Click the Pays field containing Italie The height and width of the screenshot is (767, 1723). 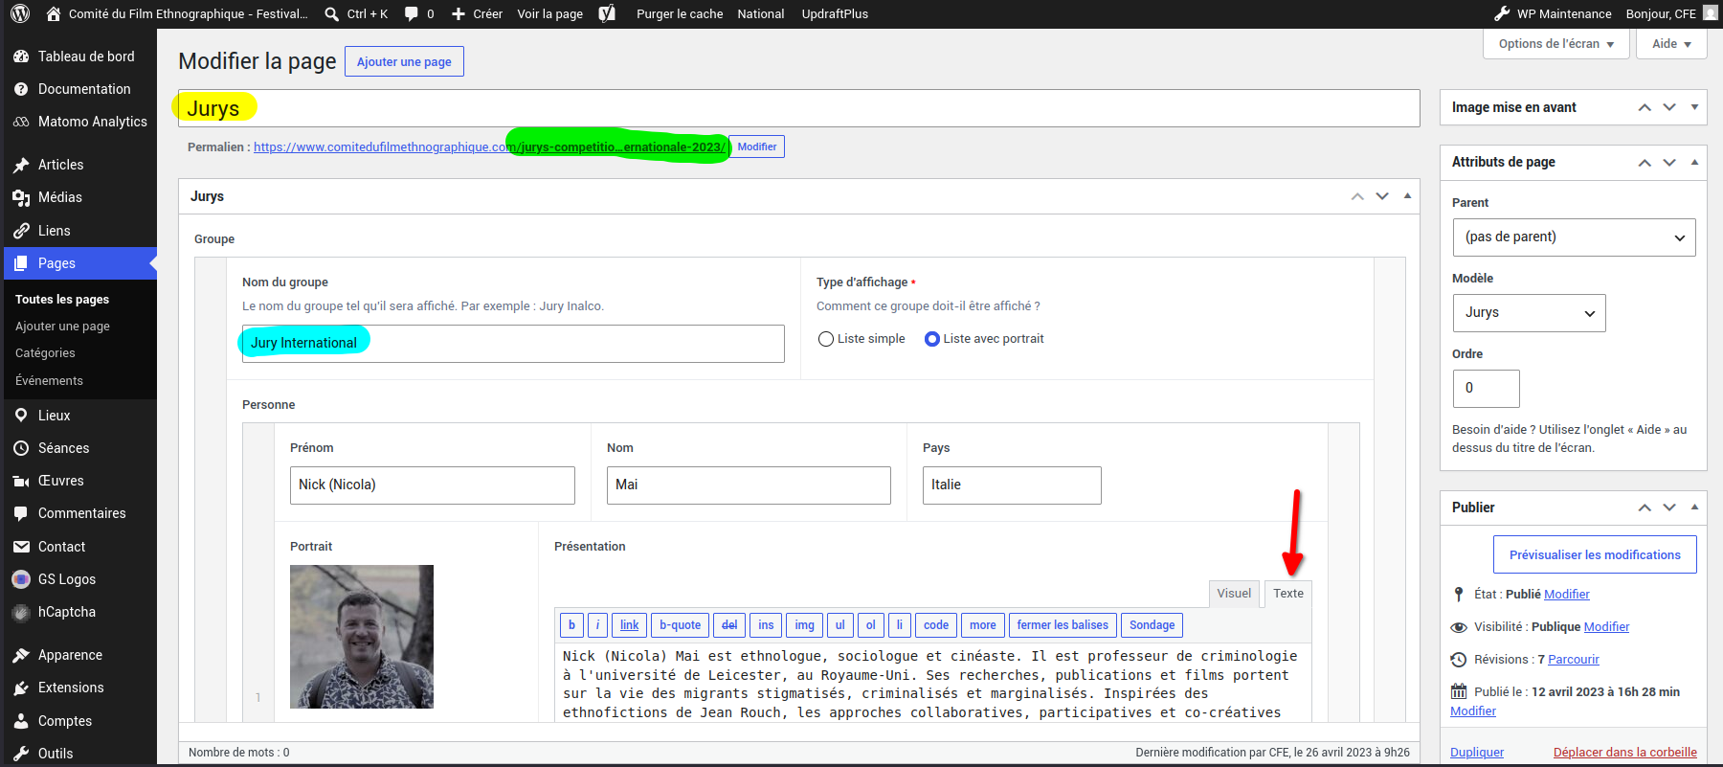click(1012, 485)
